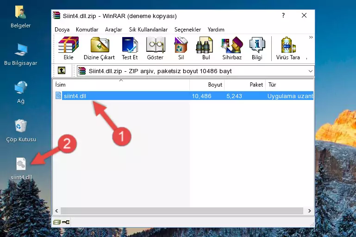This screenshot has height=237, width=356.
Task: Select the Bu Bilgisayar desktop icon
Action: [21, 55]
